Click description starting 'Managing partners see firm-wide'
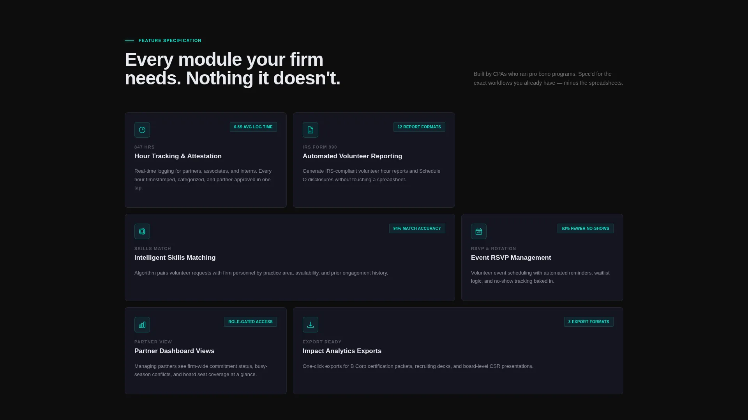Screen dimensions: 748x420 pos(201,370)
